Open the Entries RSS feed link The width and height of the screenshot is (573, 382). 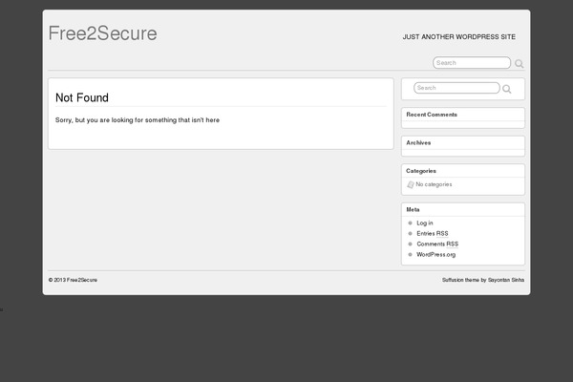pos(433,233)
